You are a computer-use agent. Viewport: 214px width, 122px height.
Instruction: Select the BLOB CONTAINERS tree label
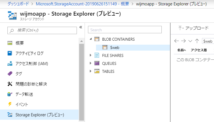coord(119,39)
